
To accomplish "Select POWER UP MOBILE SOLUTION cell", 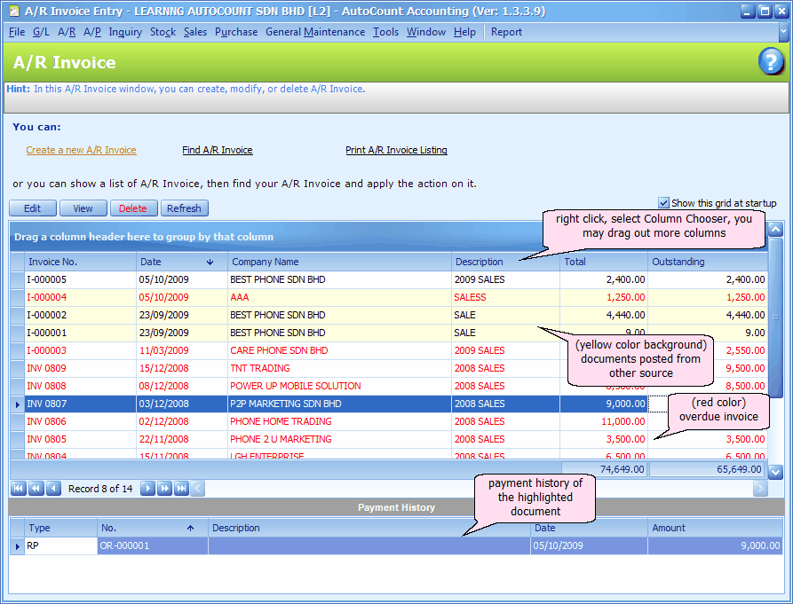I will point(339,386).
